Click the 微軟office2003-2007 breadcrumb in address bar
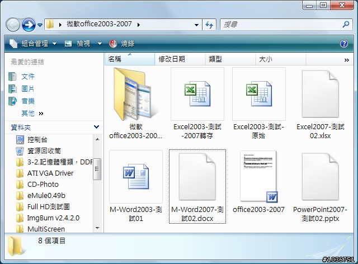The image size is (358, 264). click(x=99, y=23)
